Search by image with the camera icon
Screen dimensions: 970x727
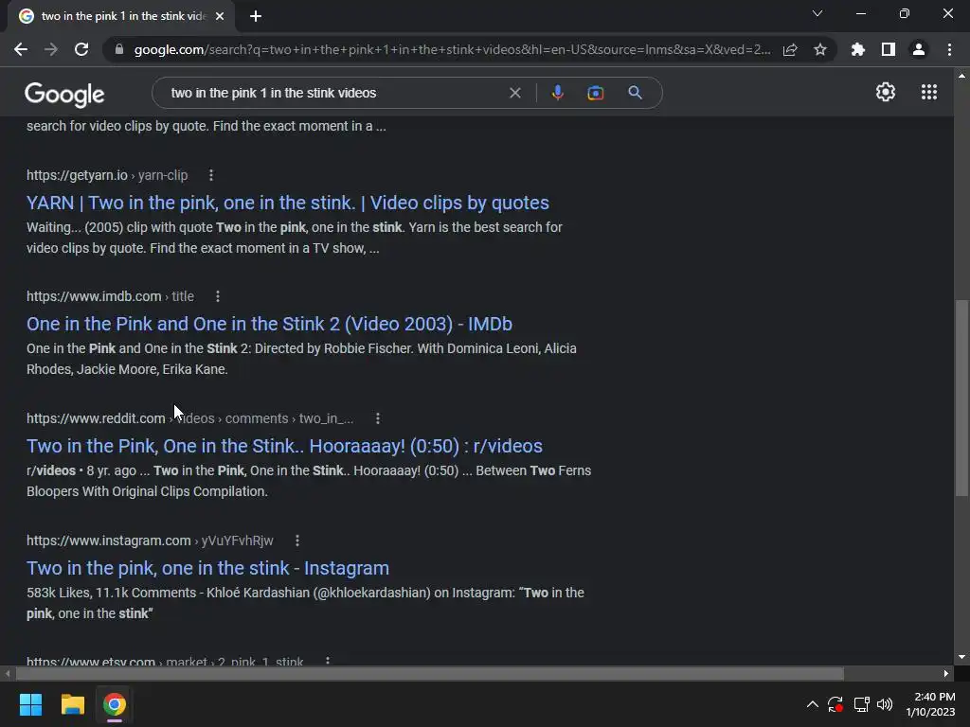(x=595, y=93)
